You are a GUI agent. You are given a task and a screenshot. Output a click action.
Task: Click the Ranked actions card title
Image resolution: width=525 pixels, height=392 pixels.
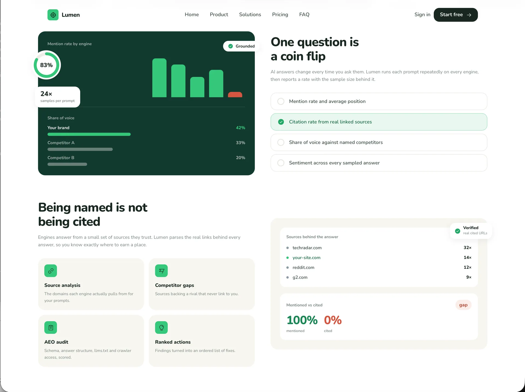173,342
